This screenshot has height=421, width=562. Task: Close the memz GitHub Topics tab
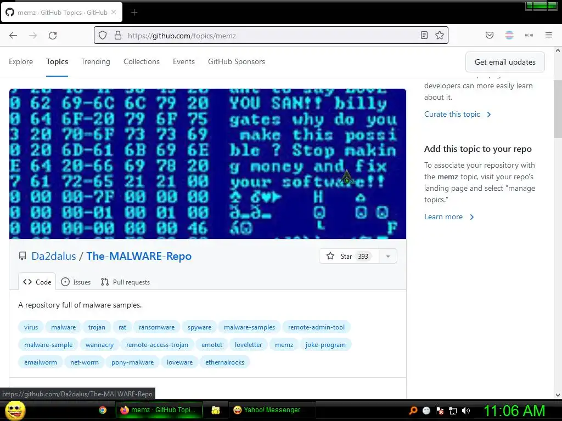(x=114, y=12)
